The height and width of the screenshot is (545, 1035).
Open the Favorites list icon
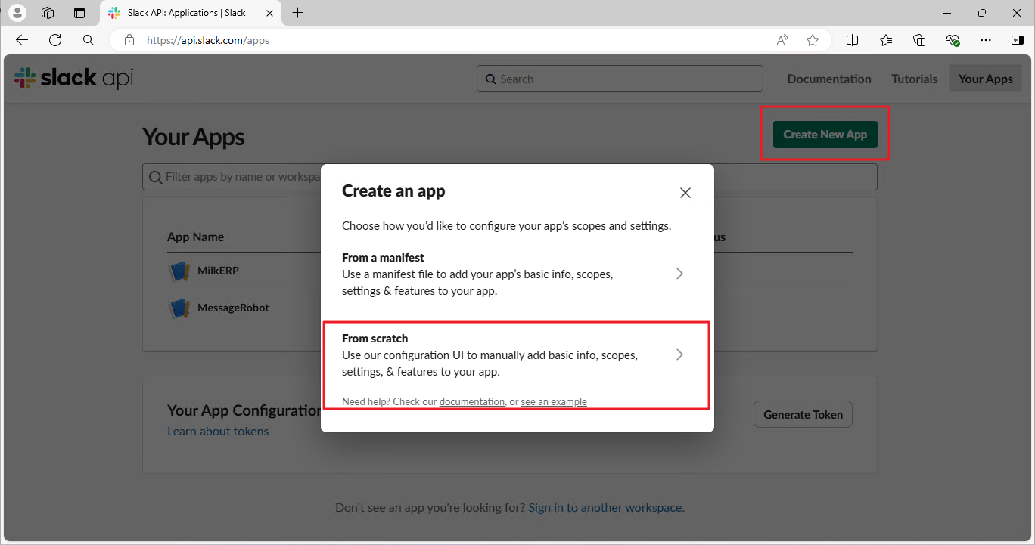point(886,40)
